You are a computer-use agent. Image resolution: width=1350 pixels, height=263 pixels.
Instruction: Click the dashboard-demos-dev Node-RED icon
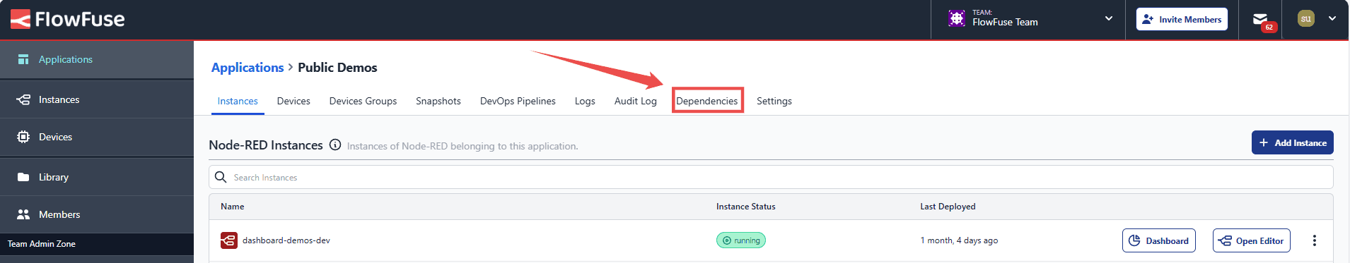(229, 240)
